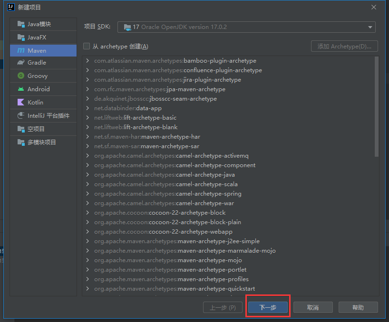
Task: Click the 多模块项目 folder icon
Action: (x=21, y=142)
